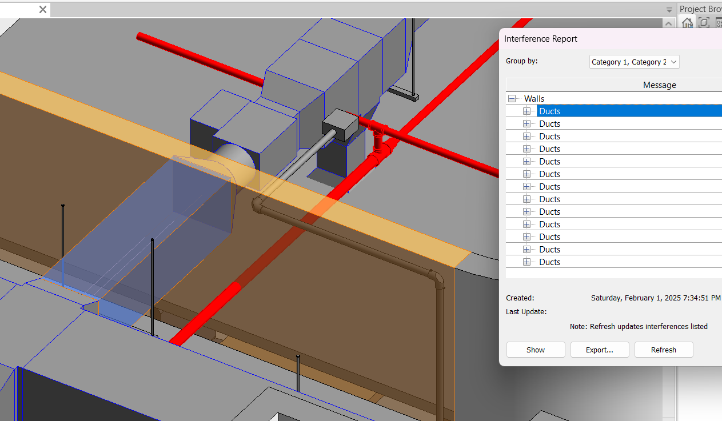Select the Walls row text
The height and width of the screenshot is (421, 722).
coord(534,99)
